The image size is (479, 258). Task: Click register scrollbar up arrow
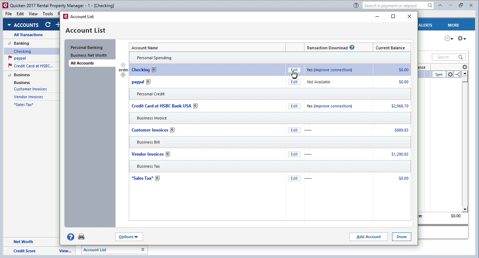tap(465, 73)
